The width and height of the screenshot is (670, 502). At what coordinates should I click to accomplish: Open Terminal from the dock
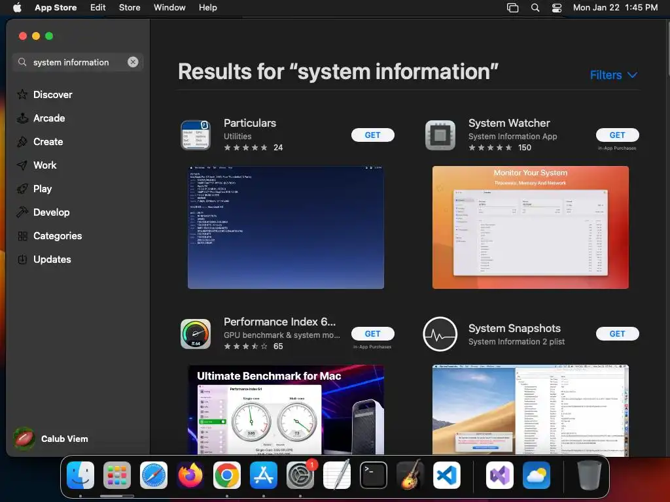click(374, 475)
